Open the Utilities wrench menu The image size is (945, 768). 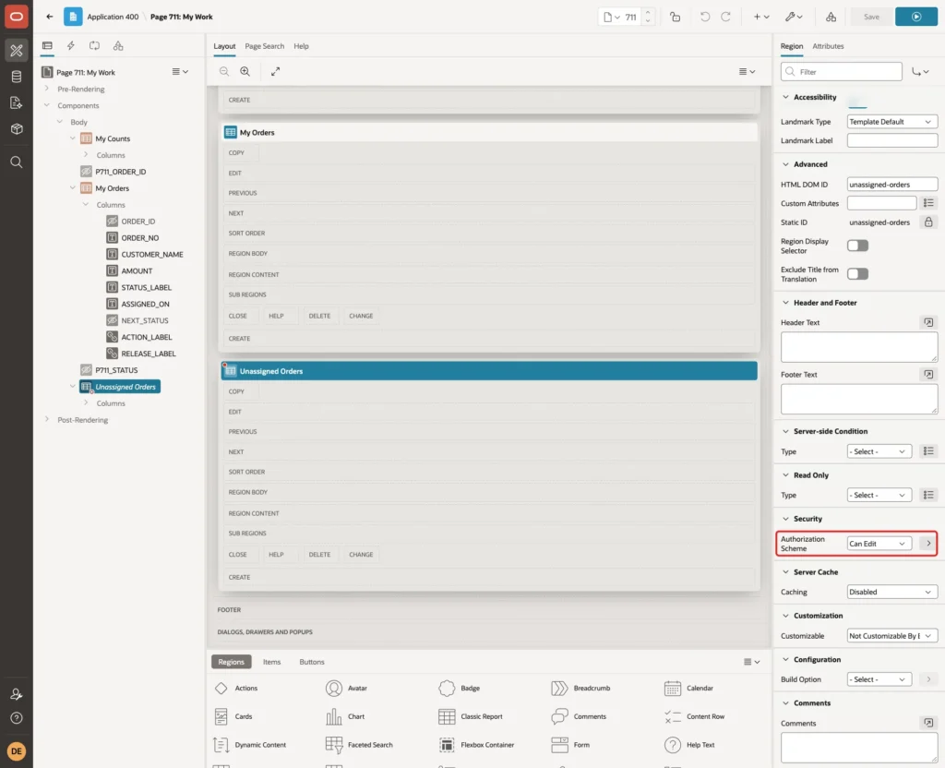(x=794, y=17)
